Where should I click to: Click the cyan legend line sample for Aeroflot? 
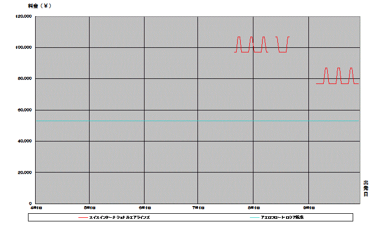click(x=254, y=218)
